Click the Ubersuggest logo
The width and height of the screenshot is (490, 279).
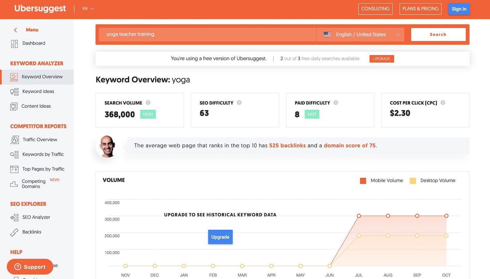(40, 9)
